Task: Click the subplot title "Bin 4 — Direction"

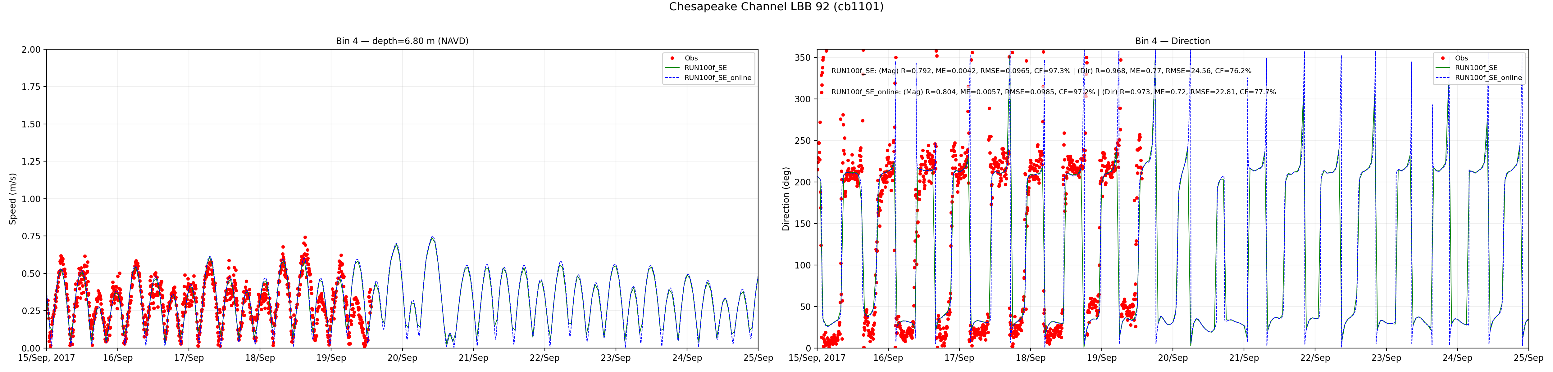Action: click(1173, 41)
